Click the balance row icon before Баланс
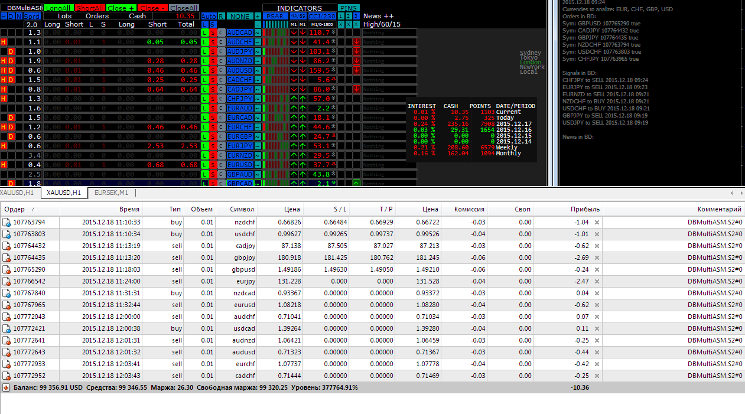 click(x=6, y=387)
